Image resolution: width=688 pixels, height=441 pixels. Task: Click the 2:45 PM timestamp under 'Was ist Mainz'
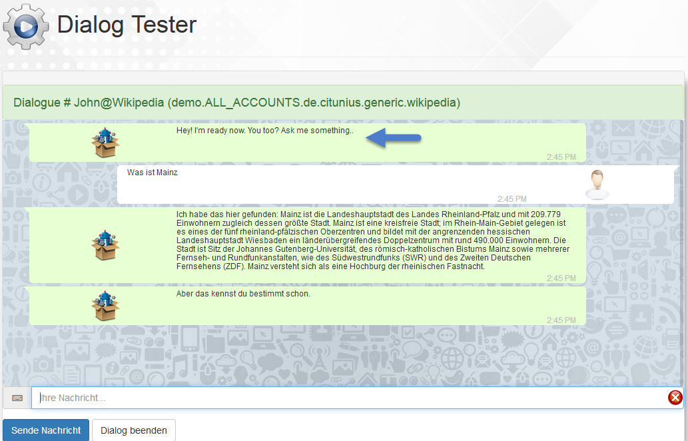coord(512,199)
